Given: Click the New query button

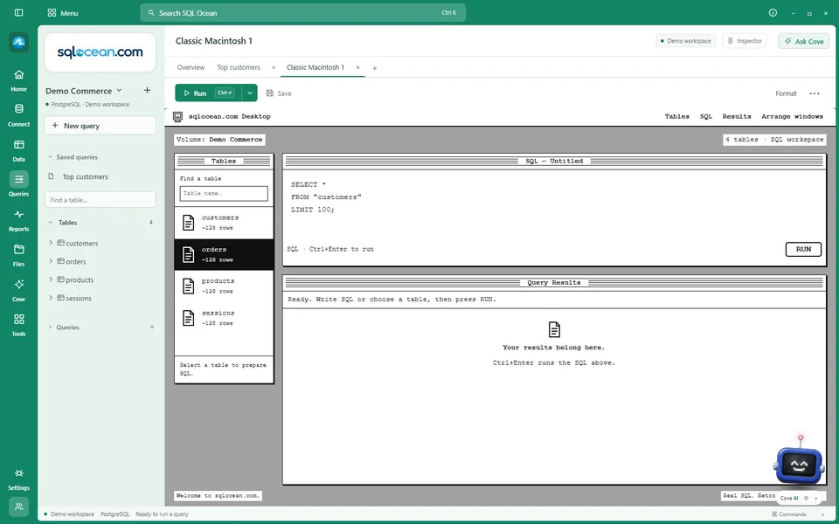Looking at the screenshot, I should [100, 126].
